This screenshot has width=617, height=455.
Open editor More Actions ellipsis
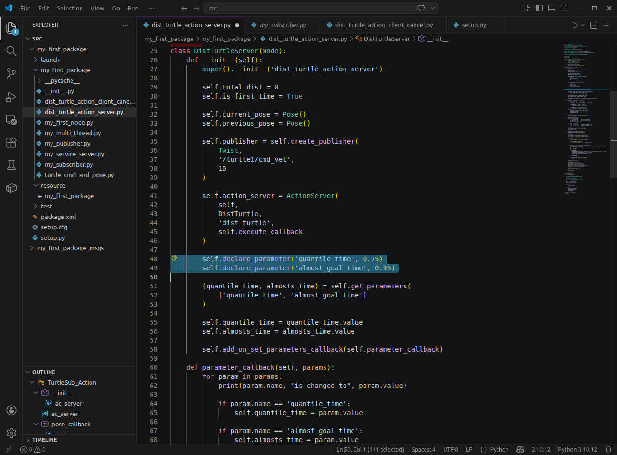[x=606, y=25]
